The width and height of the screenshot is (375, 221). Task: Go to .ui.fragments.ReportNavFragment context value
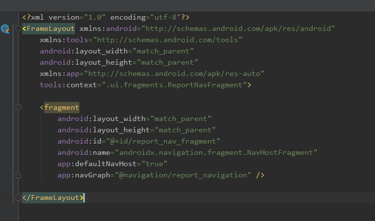tap(175, 85)
